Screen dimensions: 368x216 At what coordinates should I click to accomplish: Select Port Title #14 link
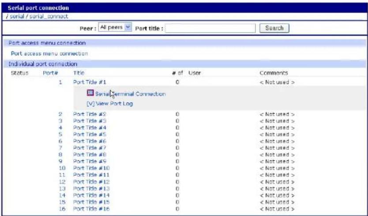click(91, 195)
